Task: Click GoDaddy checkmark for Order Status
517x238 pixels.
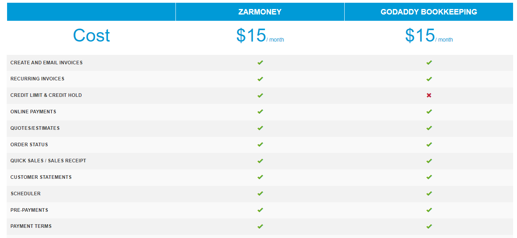Action: tap(429, 144)
